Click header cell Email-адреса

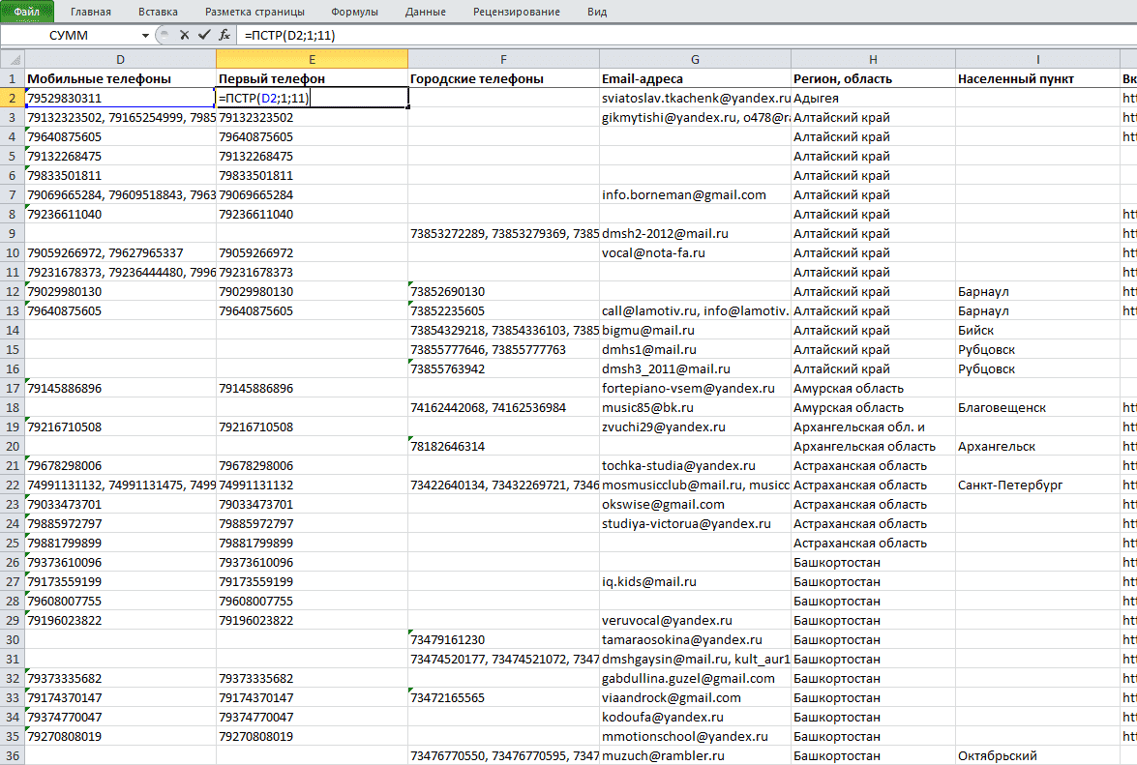point(695,78)
